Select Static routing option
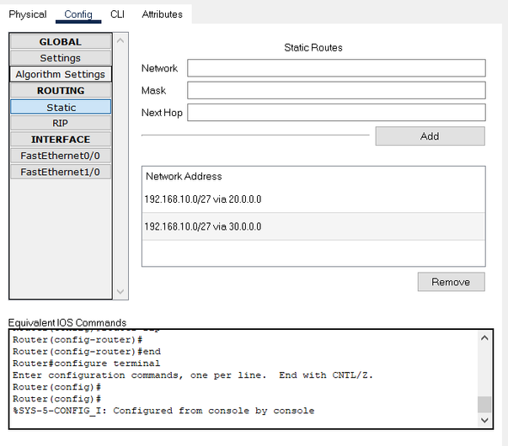This screenshot has width=508, height=446. 61,107
